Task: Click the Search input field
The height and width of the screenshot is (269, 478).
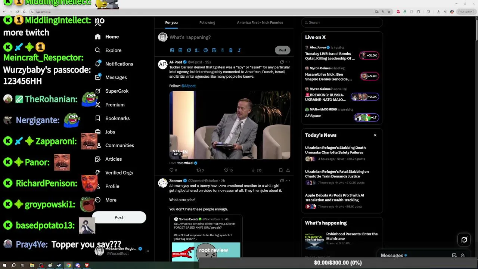Action: tap(342, 22)
